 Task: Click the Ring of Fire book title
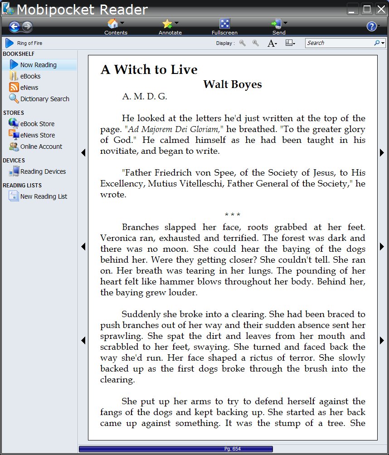(x=29, y=43)
